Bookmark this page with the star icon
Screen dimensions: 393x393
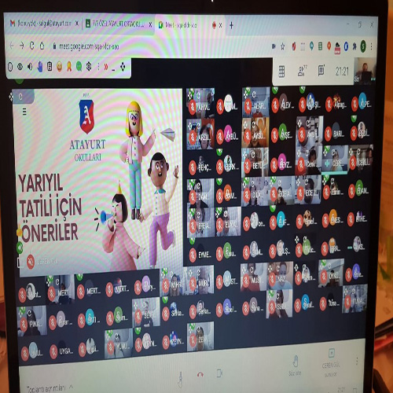click(x=283, y=46)
